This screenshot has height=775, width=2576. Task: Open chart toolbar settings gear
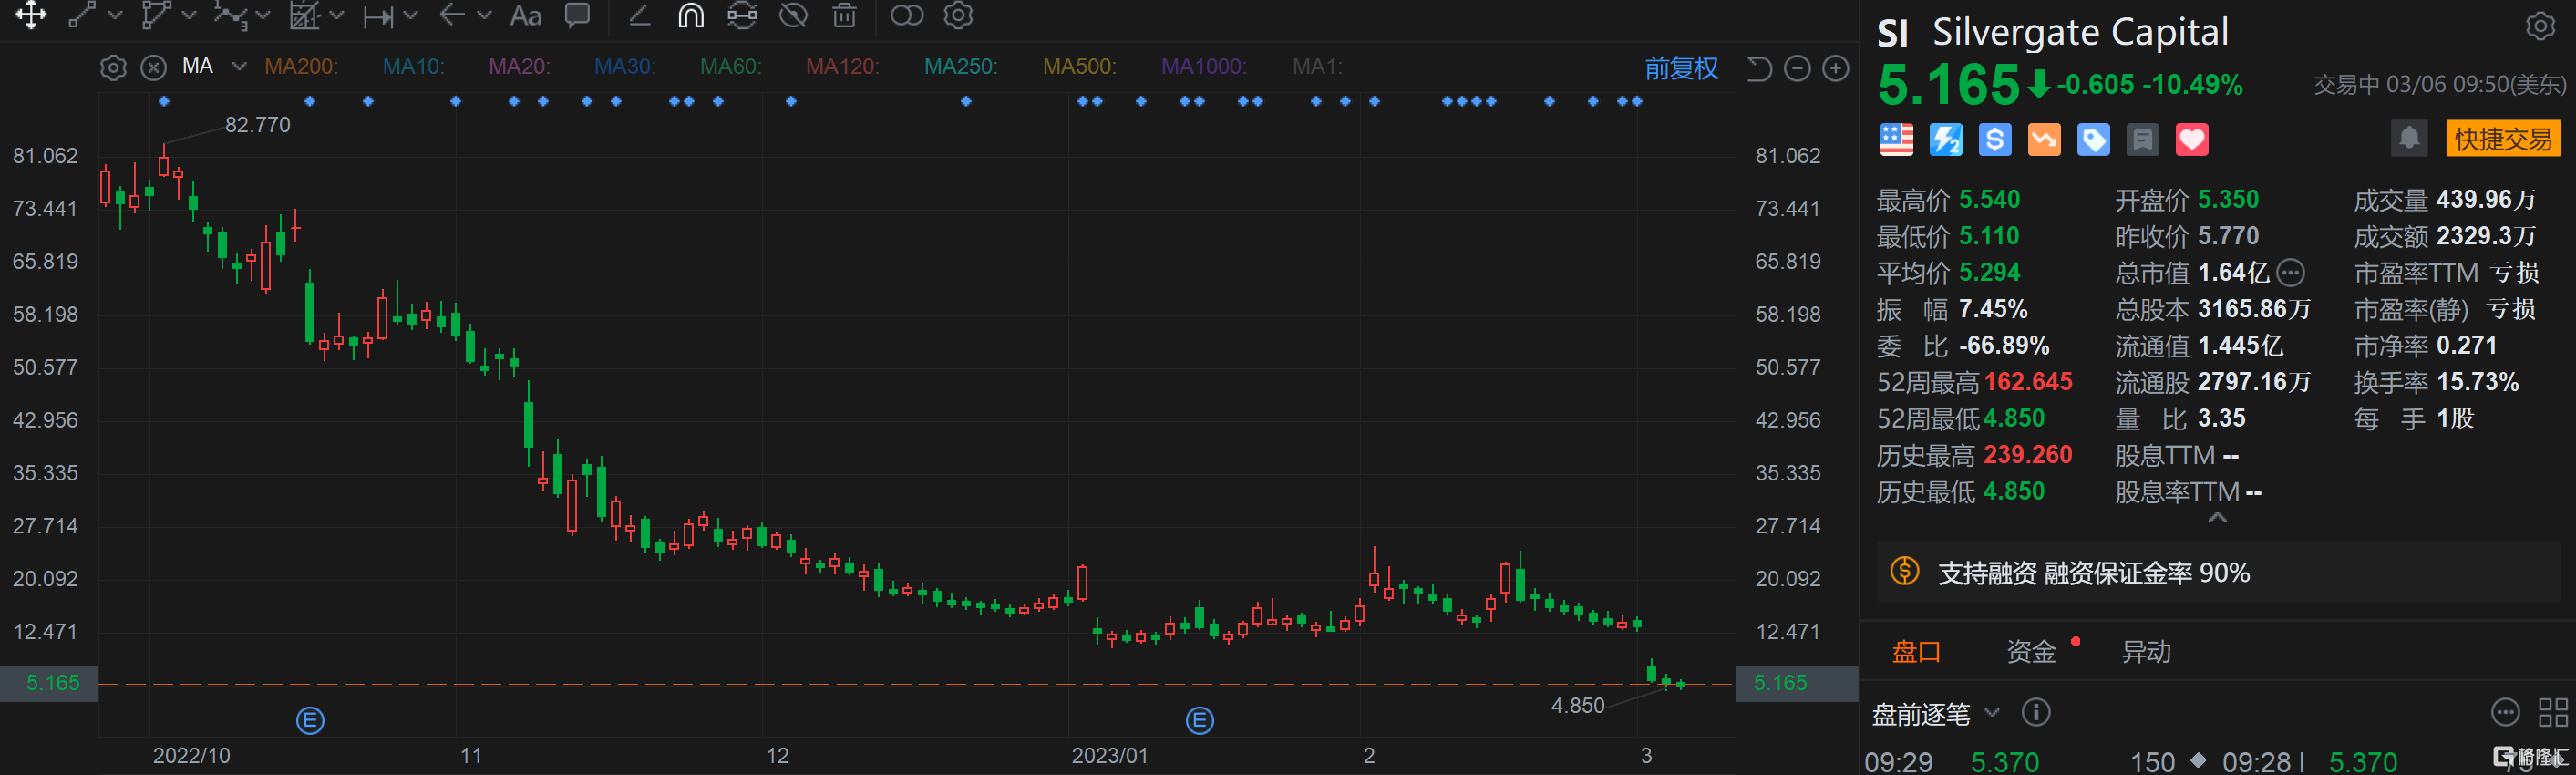(958, 15)
